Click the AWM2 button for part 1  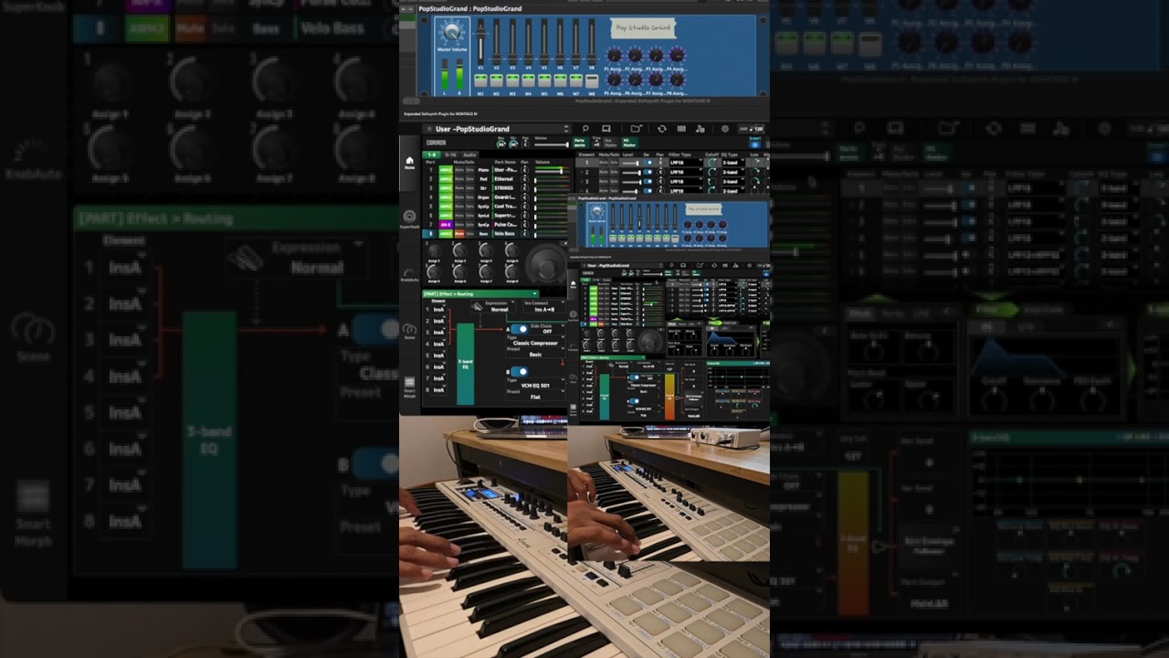(x=446, y=170)
